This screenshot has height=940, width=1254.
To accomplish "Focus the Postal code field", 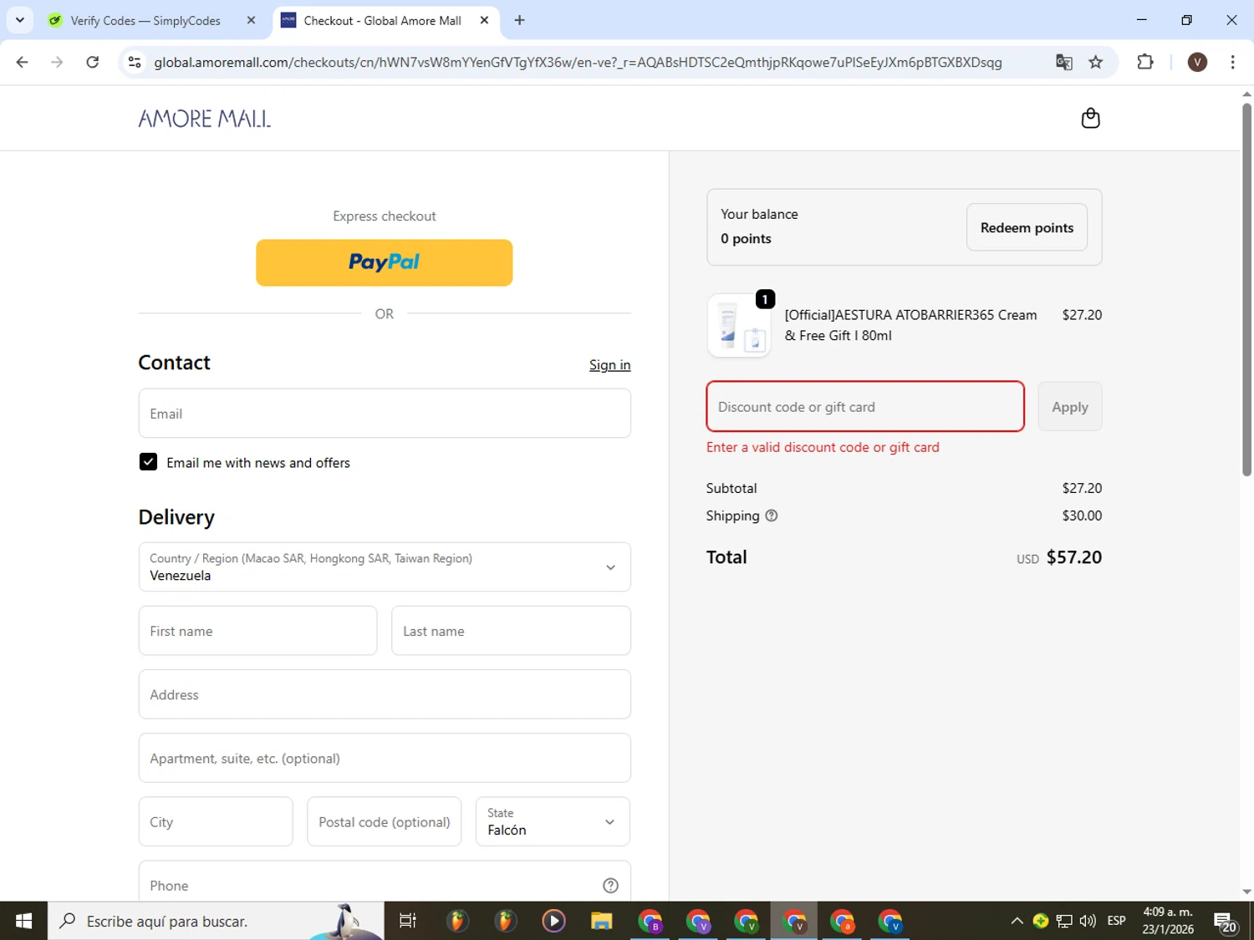I will pos(385,821).
